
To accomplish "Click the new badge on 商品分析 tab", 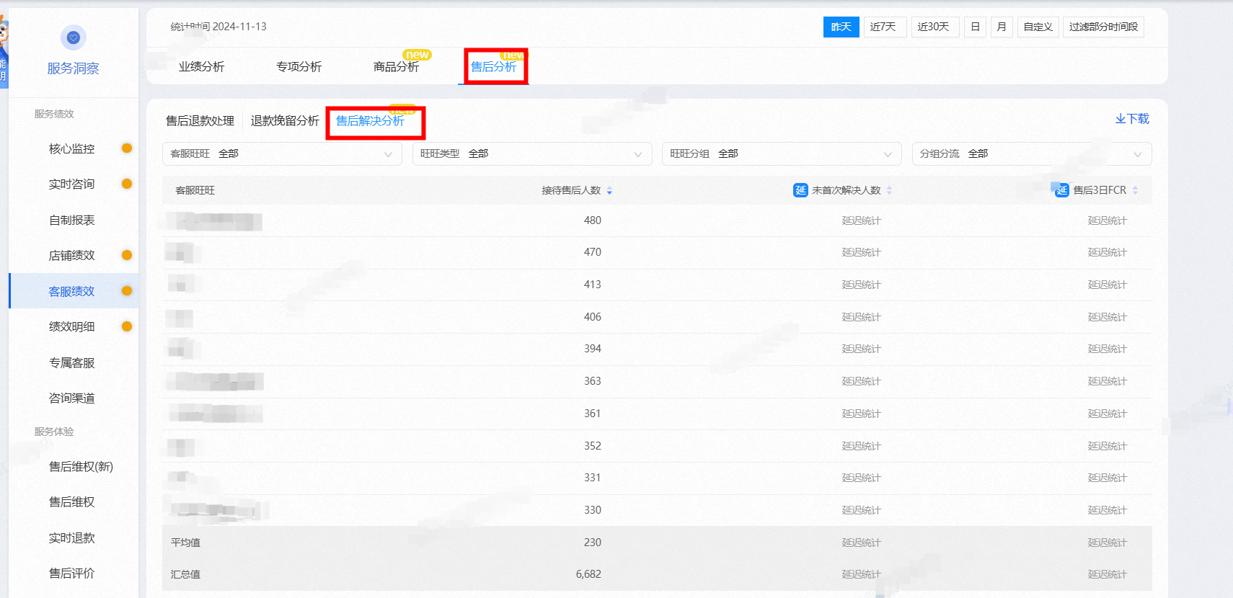I will 417,55.
